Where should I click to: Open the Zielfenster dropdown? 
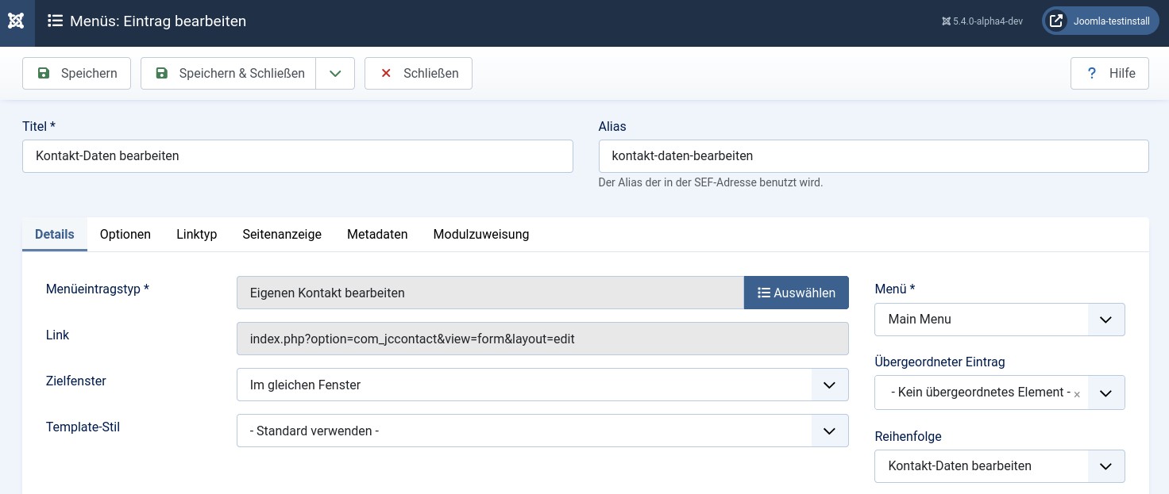pyautogui.click(x=542, y=385)
